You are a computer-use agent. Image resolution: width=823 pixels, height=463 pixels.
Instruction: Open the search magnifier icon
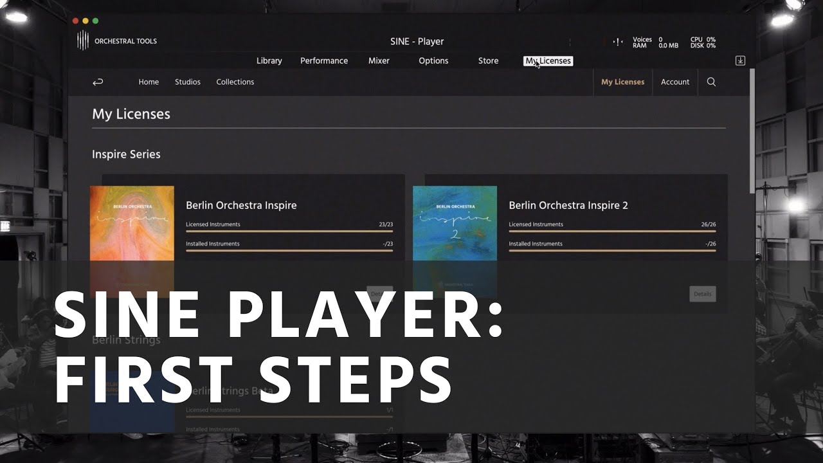coord(711,82)
